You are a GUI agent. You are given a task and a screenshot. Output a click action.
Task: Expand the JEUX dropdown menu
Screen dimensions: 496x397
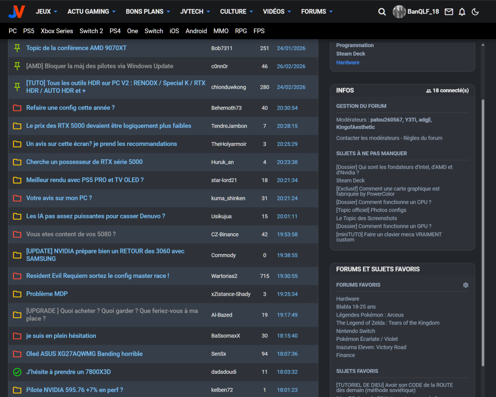point(47,11)
